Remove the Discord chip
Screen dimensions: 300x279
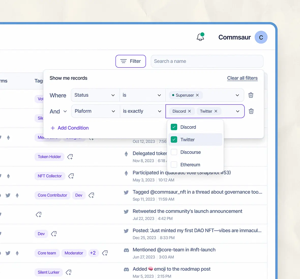click(189, 111)
